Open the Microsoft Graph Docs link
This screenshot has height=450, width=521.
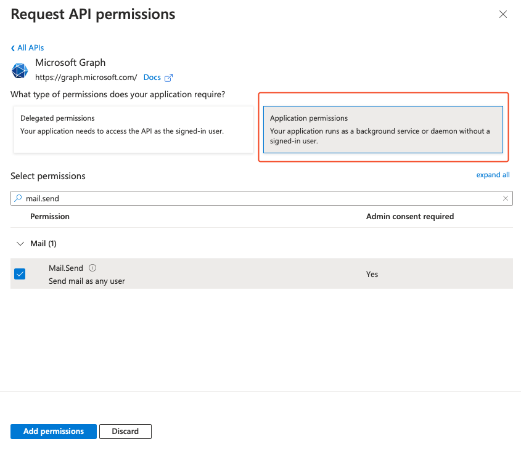coord(150,77)
